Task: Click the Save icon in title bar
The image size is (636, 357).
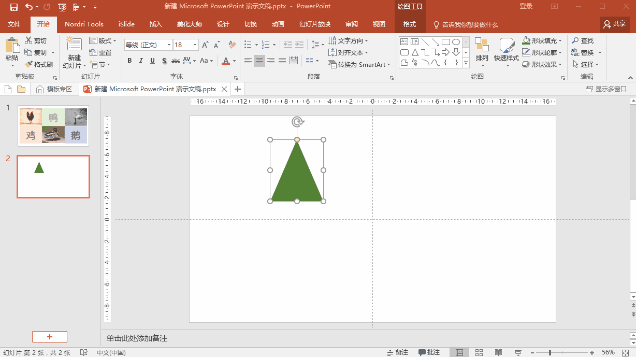Action: click(14, 7)
